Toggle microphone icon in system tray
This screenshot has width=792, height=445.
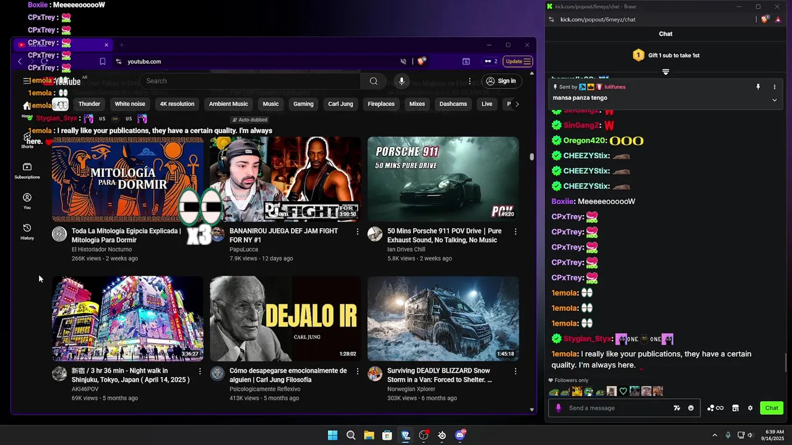click(x=728, y=435)
